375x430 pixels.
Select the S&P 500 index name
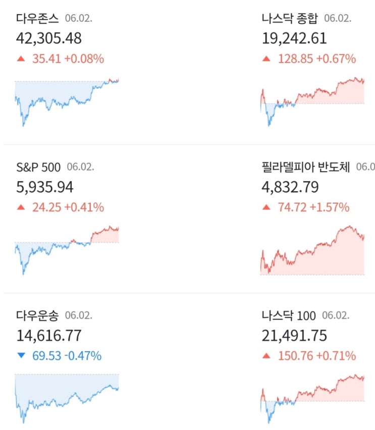(38, 167)
